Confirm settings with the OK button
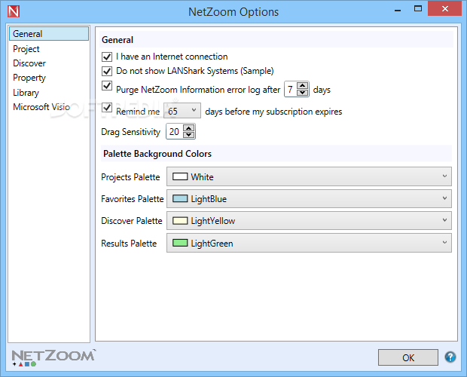The width and height of the screenshot is (467, 377). point(408,357)
